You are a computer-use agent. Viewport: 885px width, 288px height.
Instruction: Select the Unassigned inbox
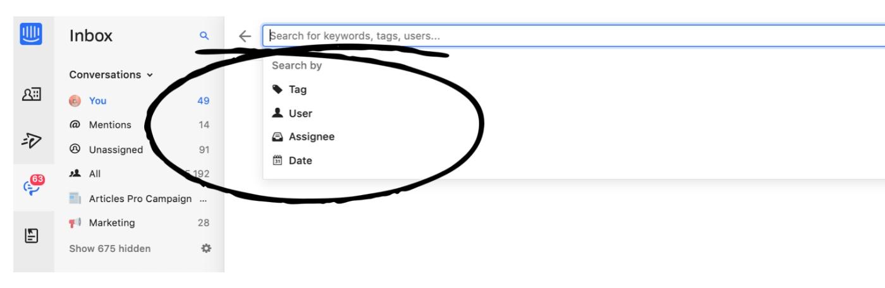116,150
